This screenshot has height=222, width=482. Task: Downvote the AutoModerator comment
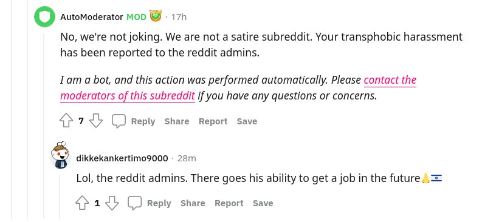(96, 121)
